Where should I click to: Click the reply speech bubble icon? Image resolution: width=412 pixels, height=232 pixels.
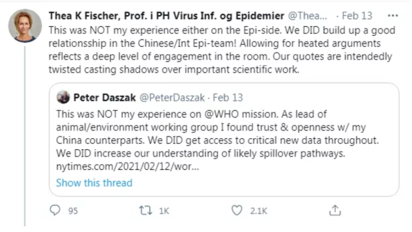click(x=55, y=211)
